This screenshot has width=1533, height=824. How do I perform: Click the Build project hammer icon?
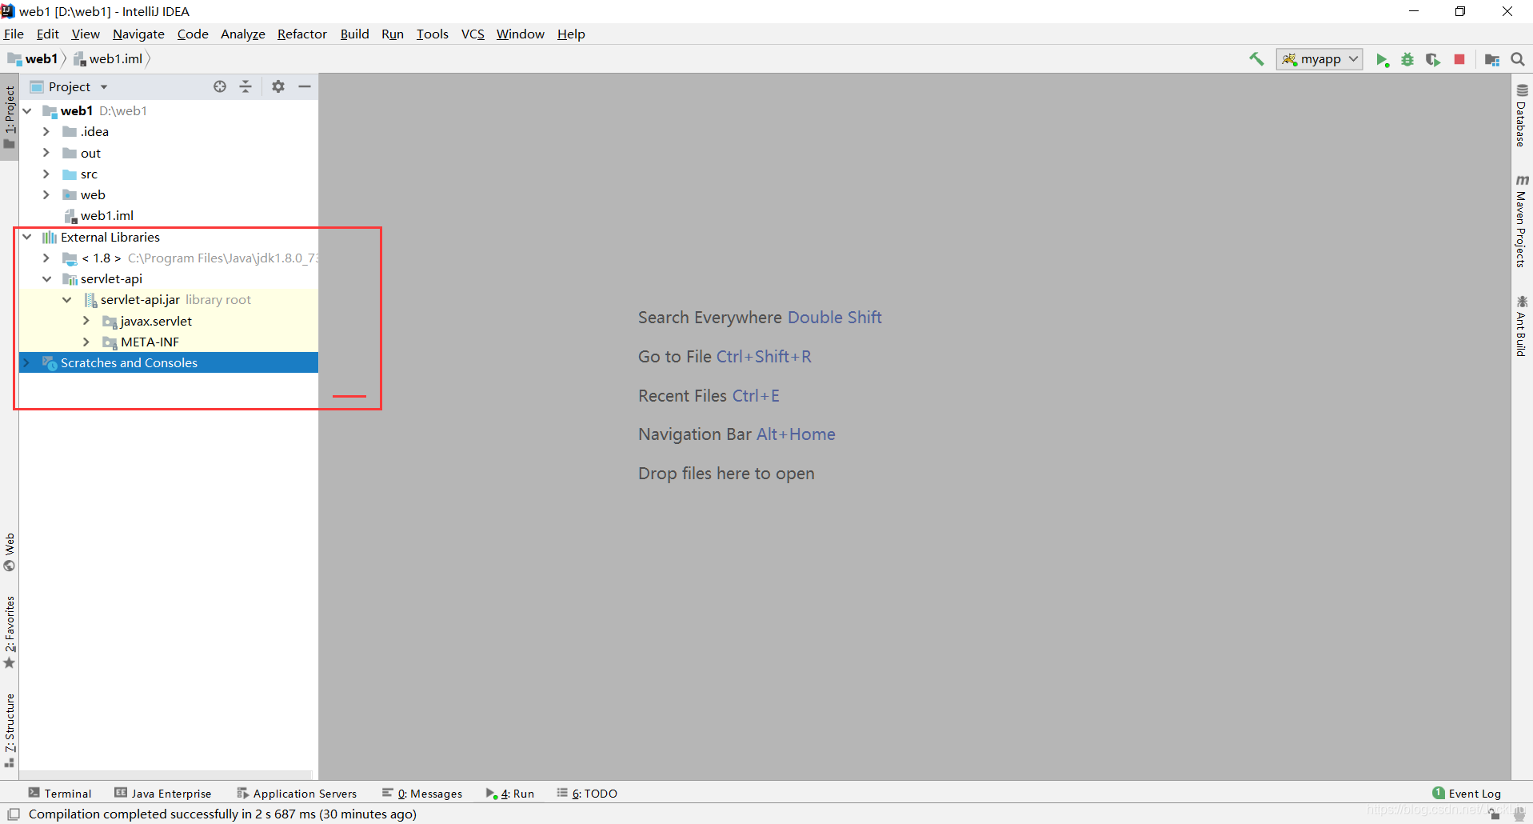(1256, 59)
